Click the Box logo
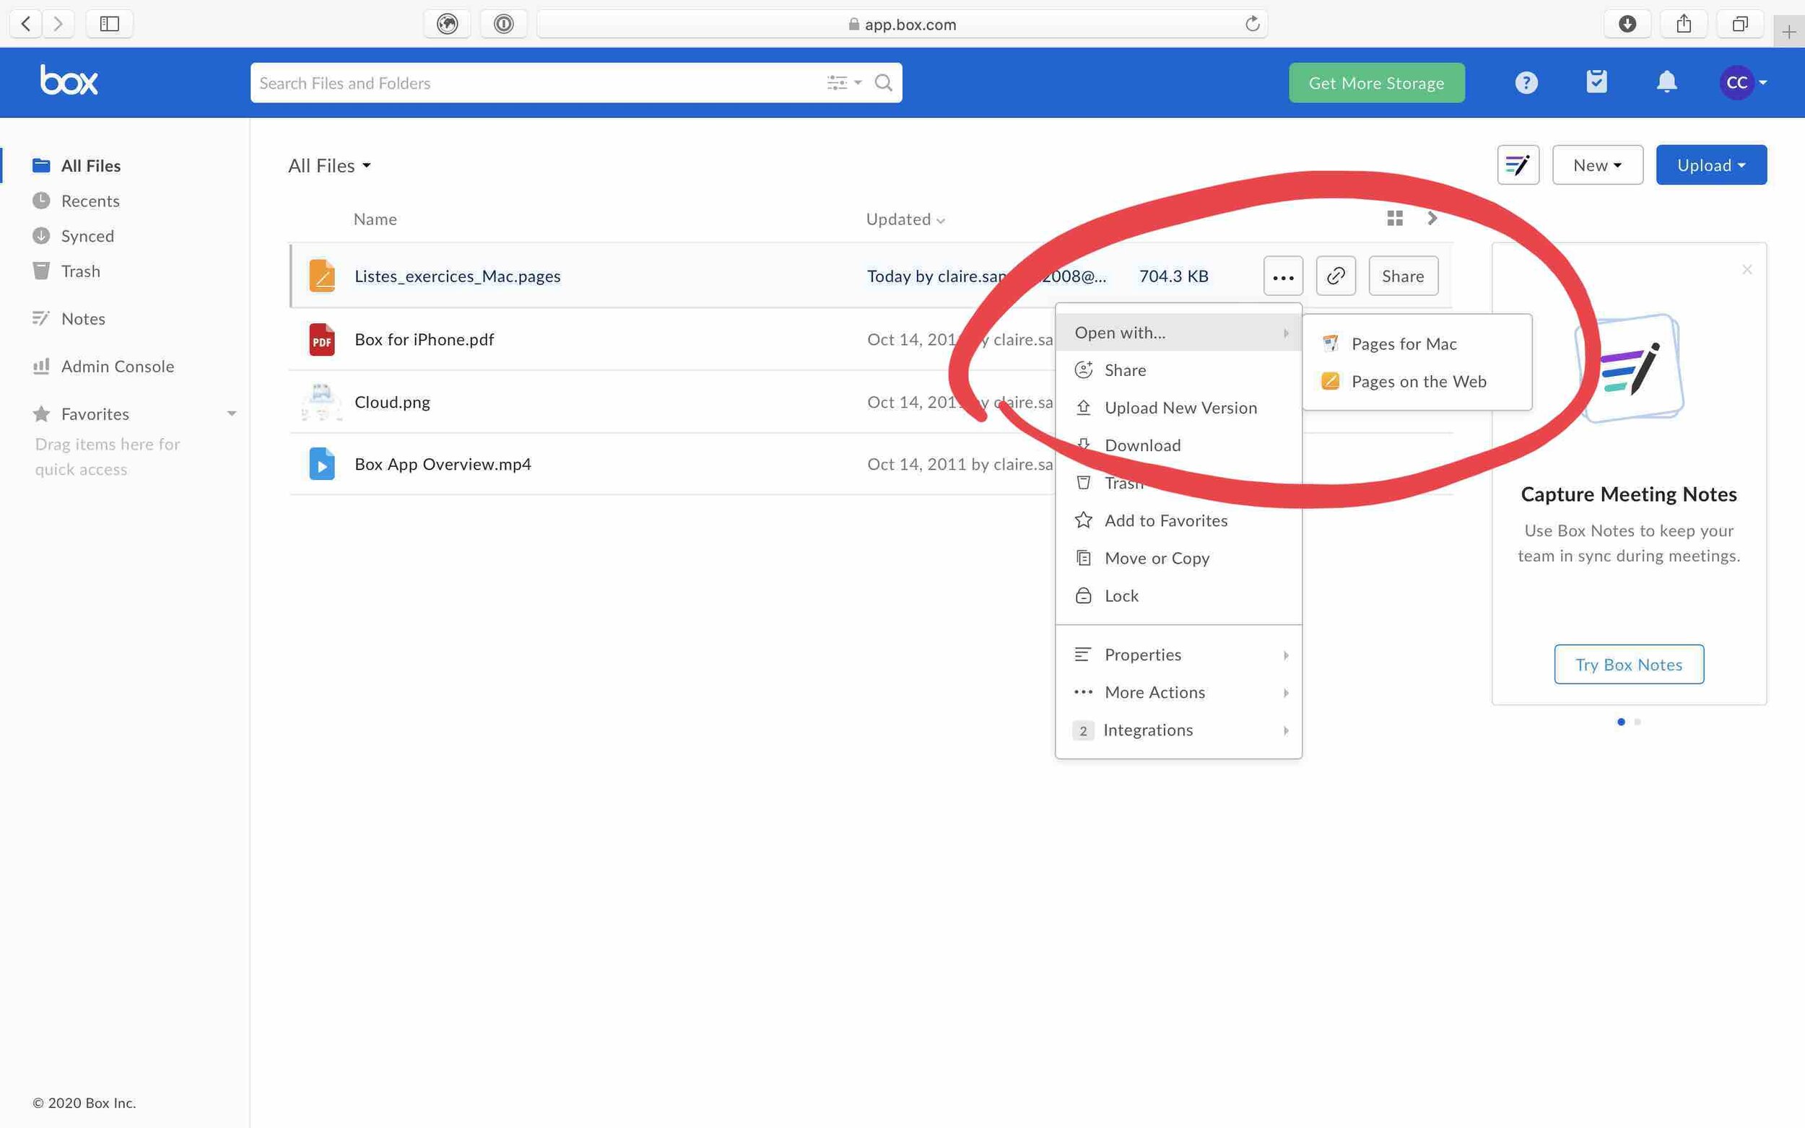Screen dimensions: 1805x1128 [x=69, y=81]
